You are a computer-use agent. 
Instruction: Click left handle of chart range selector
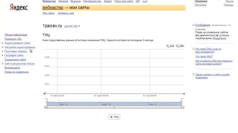[47, 102]
